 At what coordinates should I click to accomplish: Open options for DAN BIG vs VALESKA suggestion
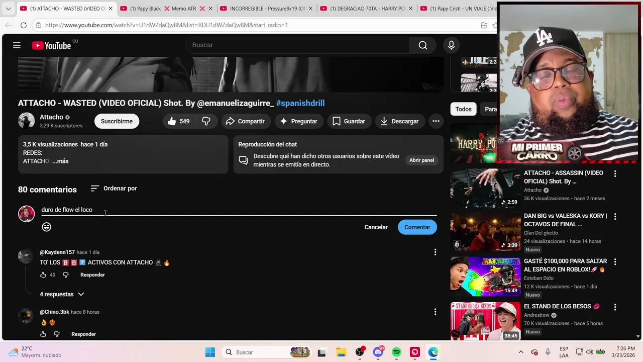pos(615,217)
